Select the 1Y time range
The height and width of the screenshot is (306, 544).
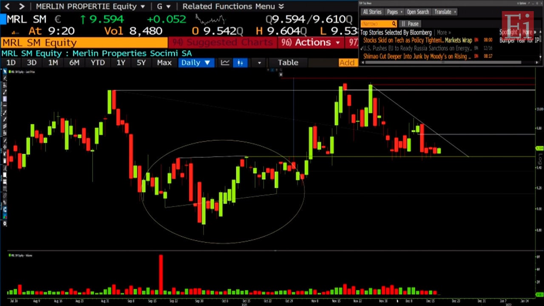click(121, 62)
